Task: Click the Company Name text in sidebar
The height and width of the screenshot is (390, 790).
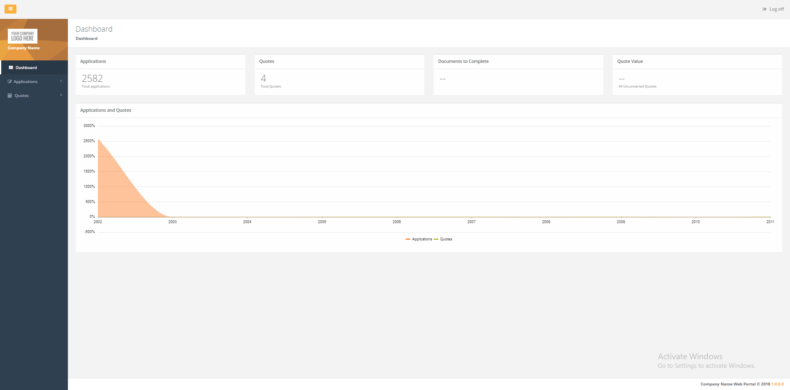Action: click(23, 48)
